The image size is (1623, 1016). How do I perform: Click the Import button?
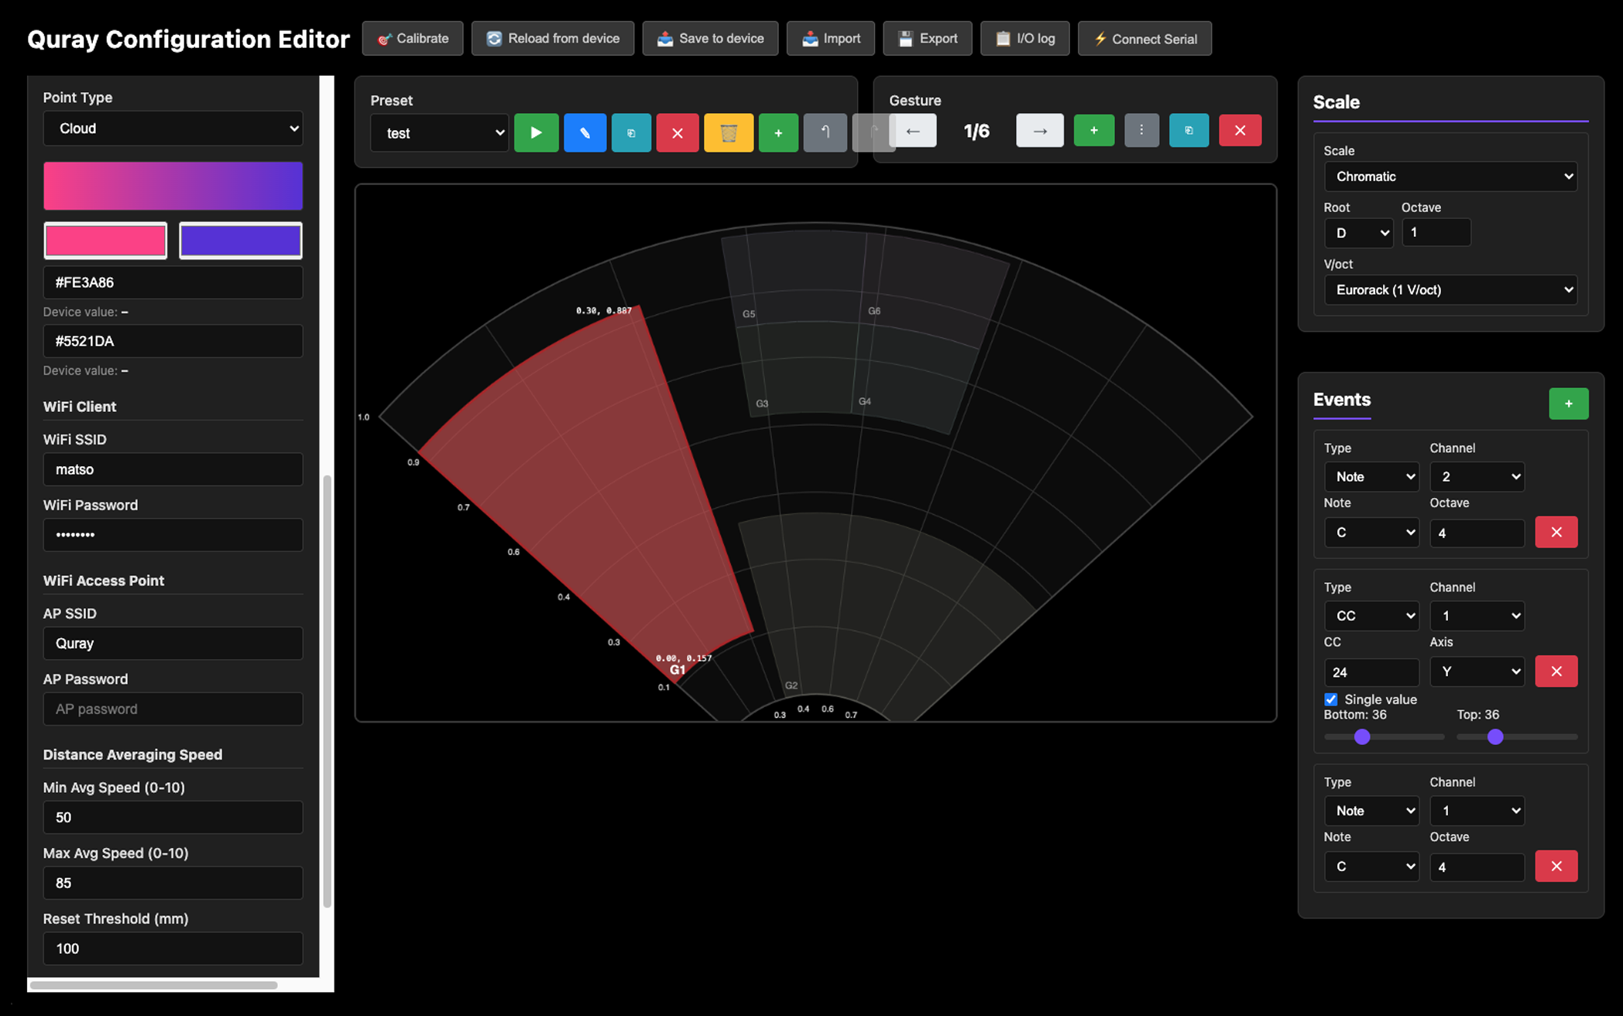[x=831, y=38]
